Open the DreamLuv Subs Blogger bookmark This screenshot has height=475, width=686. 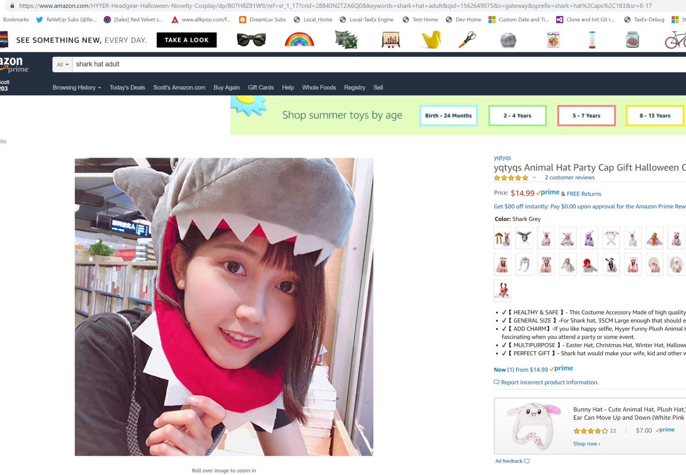[x=262, y=19]
